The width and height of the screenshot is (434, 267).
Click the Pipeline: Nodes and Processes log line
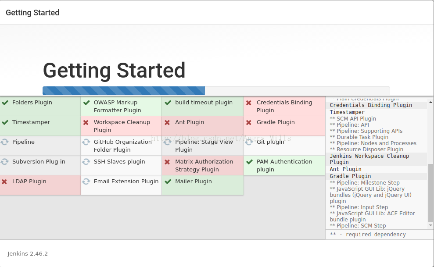pyautogui.click(x=373, y=143)
